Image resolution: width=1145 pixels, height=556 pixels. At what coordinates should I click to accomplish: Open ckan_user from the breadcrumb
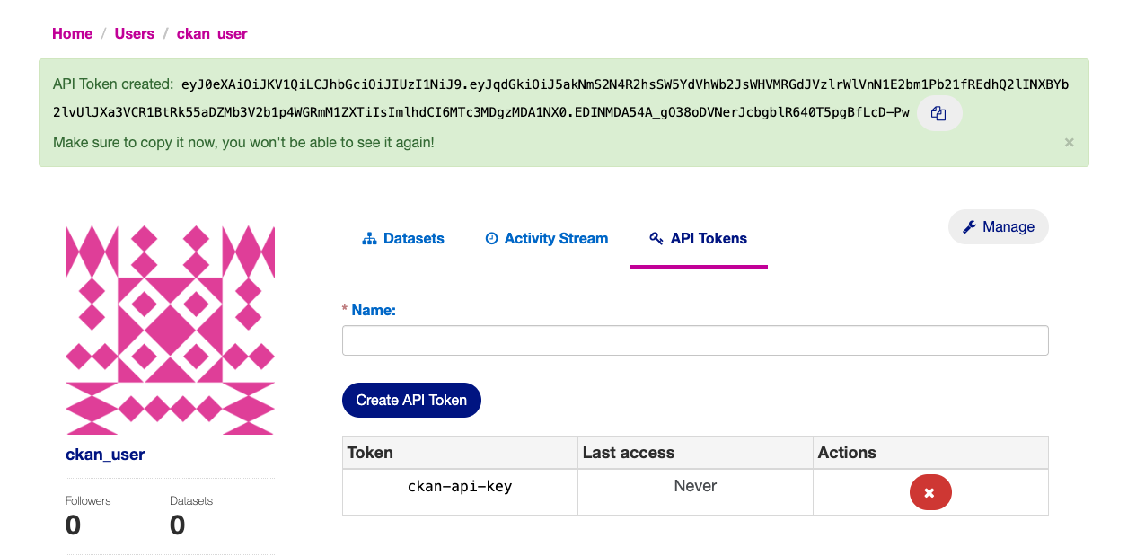(x=211, y=33)
